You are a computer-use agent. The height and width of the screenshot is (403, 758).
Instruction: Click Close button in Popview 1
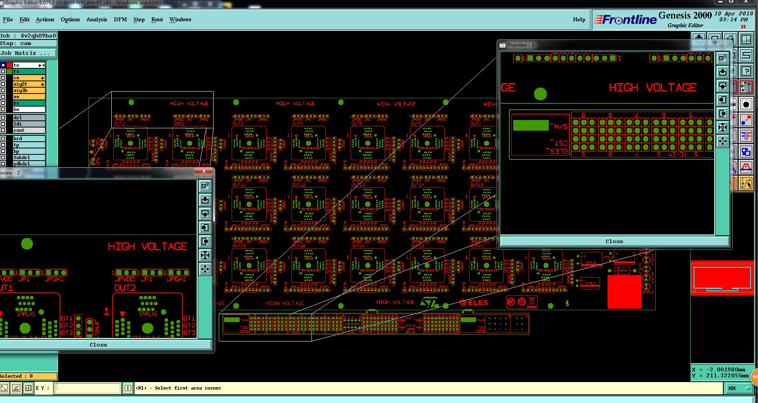click(x=614, y=241)
